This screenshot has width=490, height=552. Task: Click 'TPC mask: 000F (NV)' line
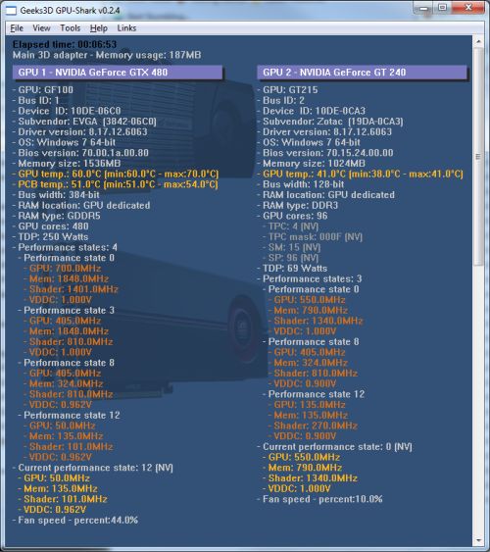pyautogui.click(x=313, y=237)
